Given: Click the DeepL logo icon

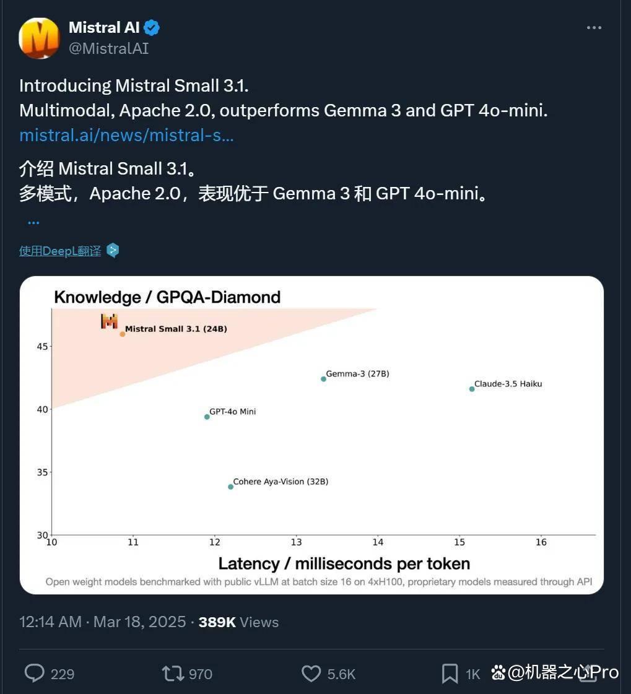Looking at the screenshot, I should 113,251.
